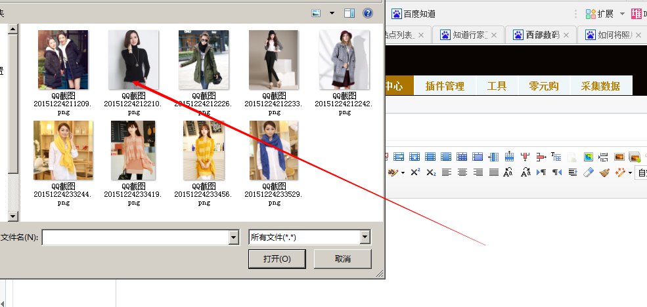Open the 所有文件(*.*) file type combo box
Screen dimensions: 647x307
(x=310, y=237)
